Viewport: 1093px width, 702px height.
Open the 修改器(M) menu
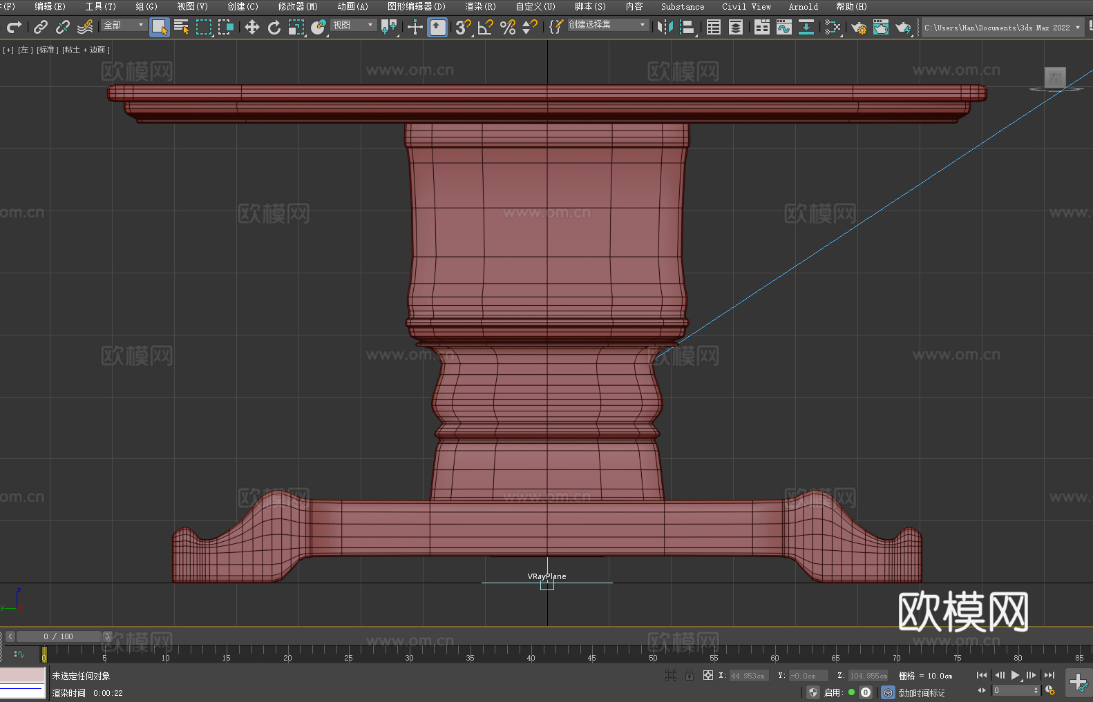pyautogui.click(x=298, y=6)
